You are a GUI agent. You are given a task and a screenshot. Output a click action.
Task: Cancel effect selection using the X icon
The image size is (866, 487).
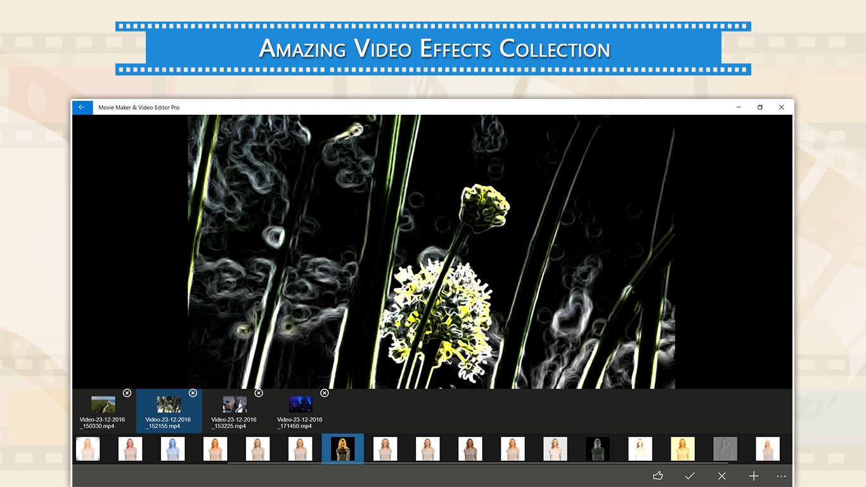[x=721, y=476]
